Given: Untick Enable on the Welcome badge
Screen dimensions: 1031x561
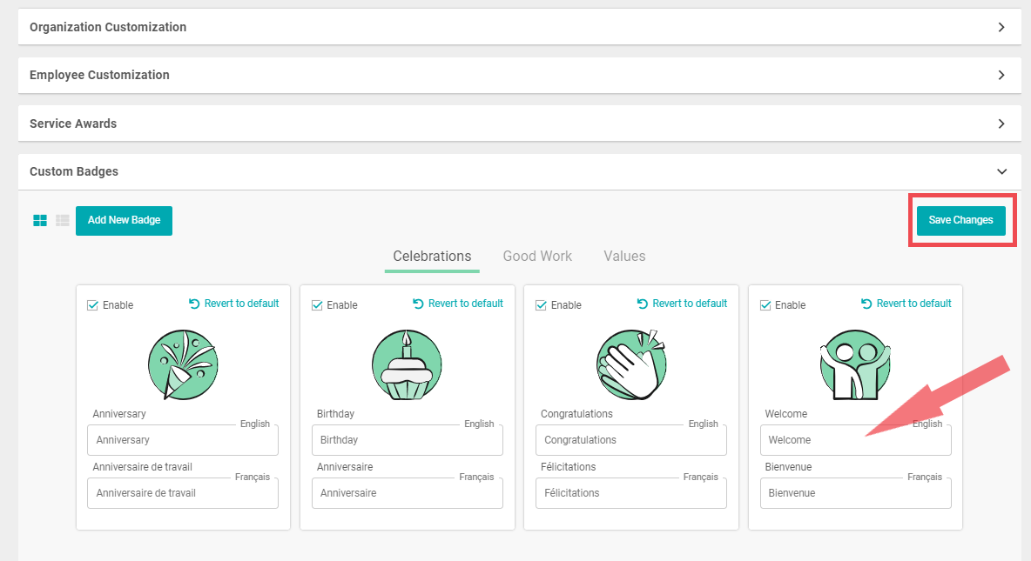Looking at the screenshot, I should [x=765, y=305].
